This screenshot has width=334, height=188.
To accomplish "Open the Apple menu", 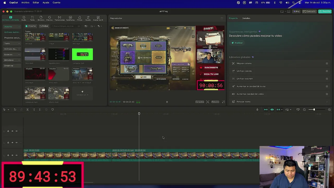I will click(x=5, y=3).
